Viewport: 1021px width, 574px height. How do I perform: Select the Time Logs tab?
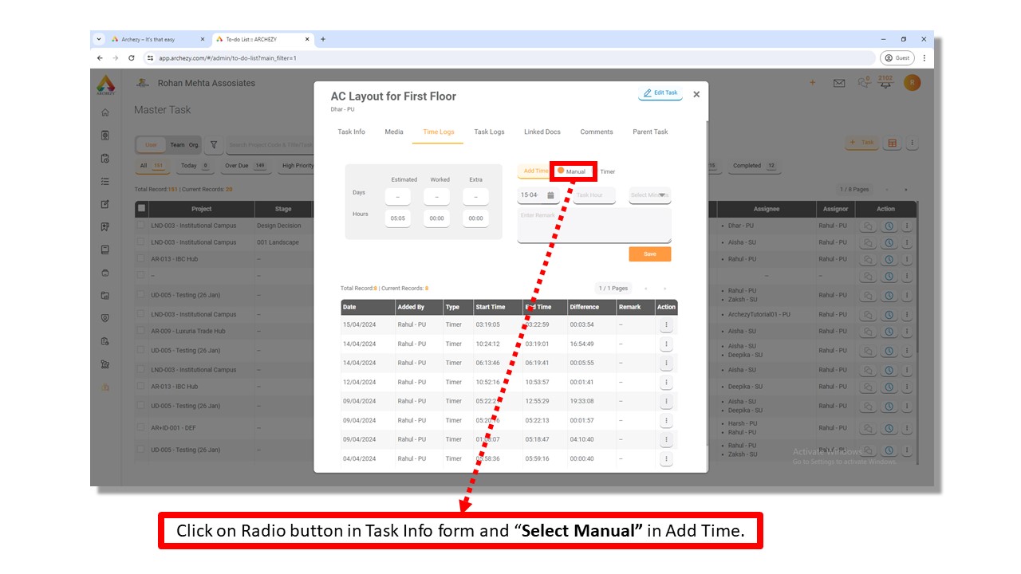[x=439, y=132]
